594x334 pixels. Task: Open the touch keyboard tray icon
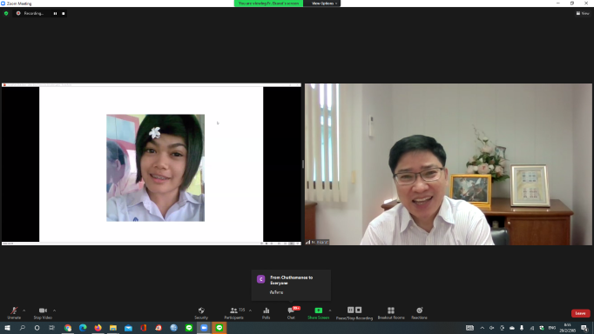pos(469,328)
